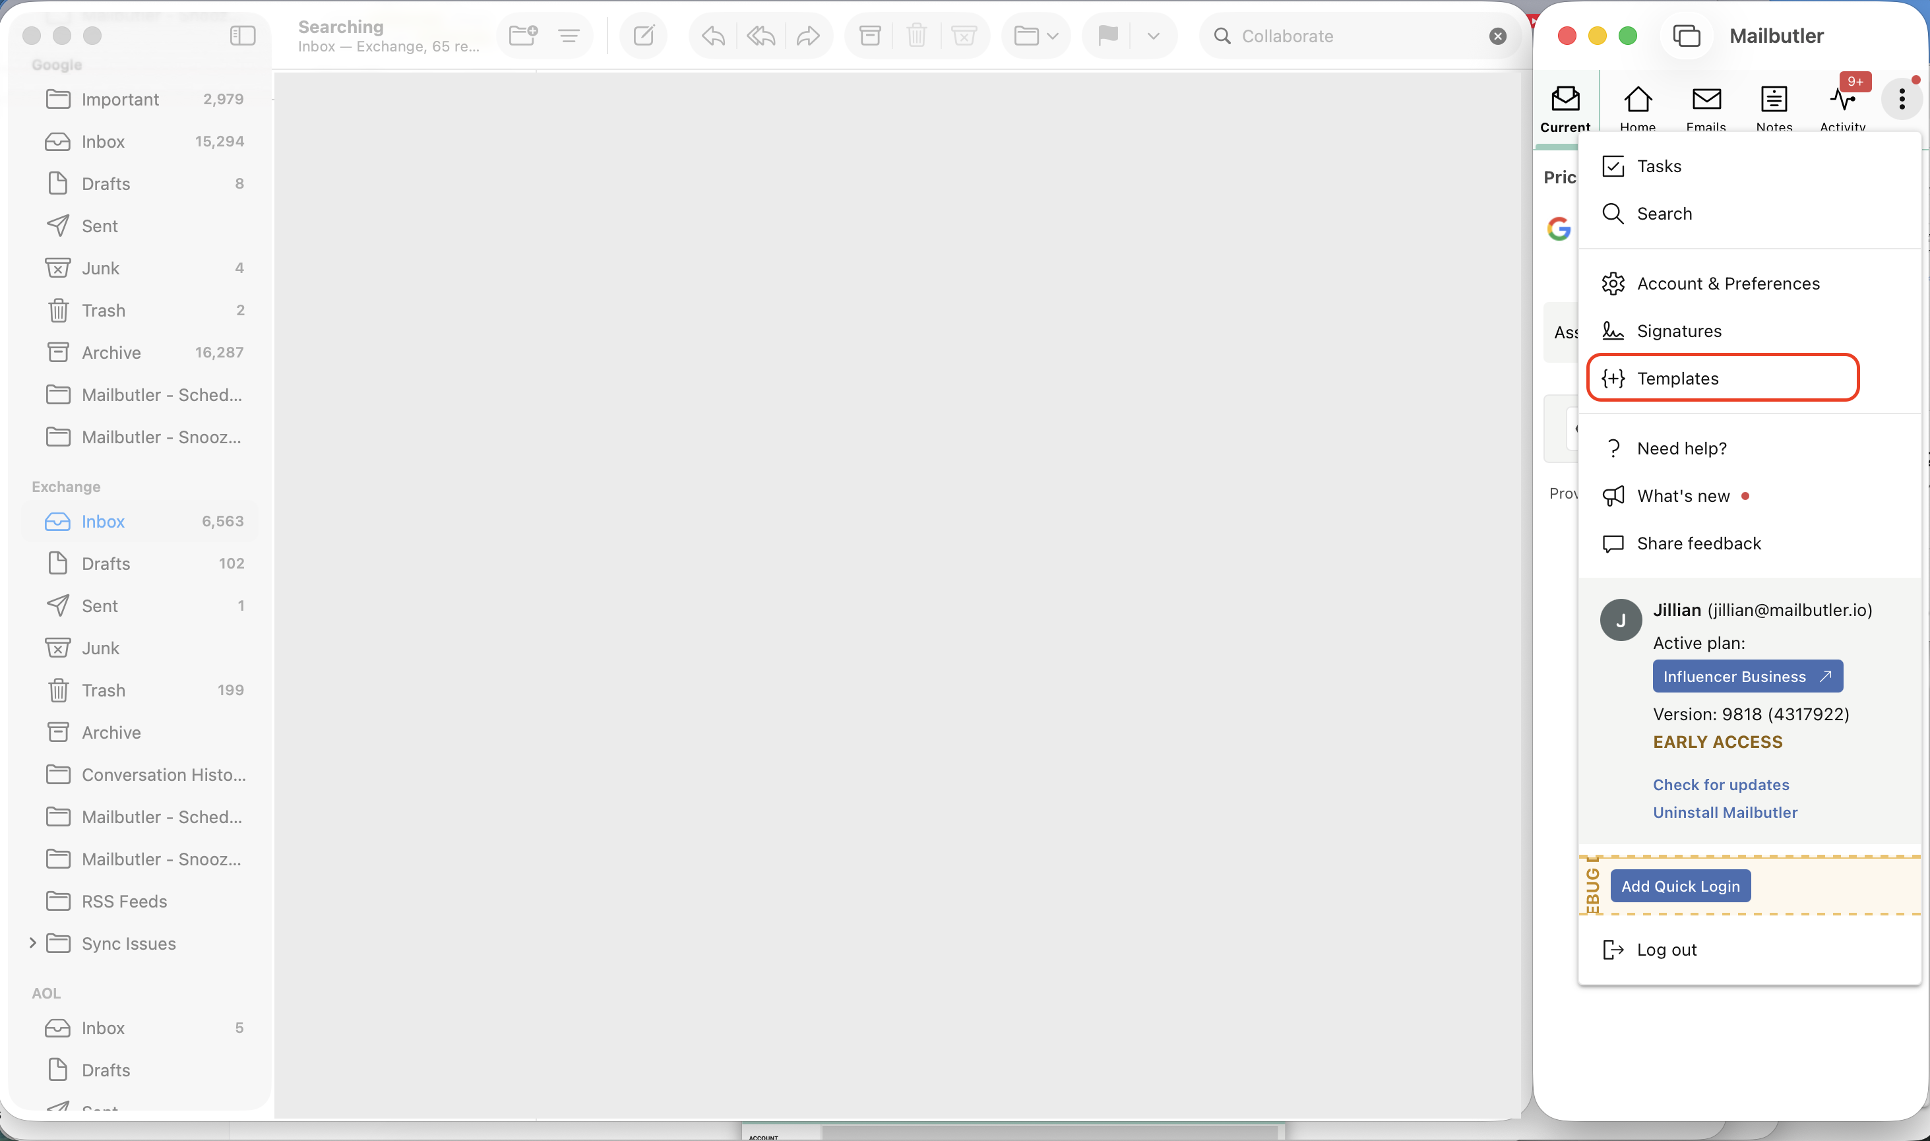Open Tasks from the menu
The image size is (1930, 1141).
[1749, 166]
